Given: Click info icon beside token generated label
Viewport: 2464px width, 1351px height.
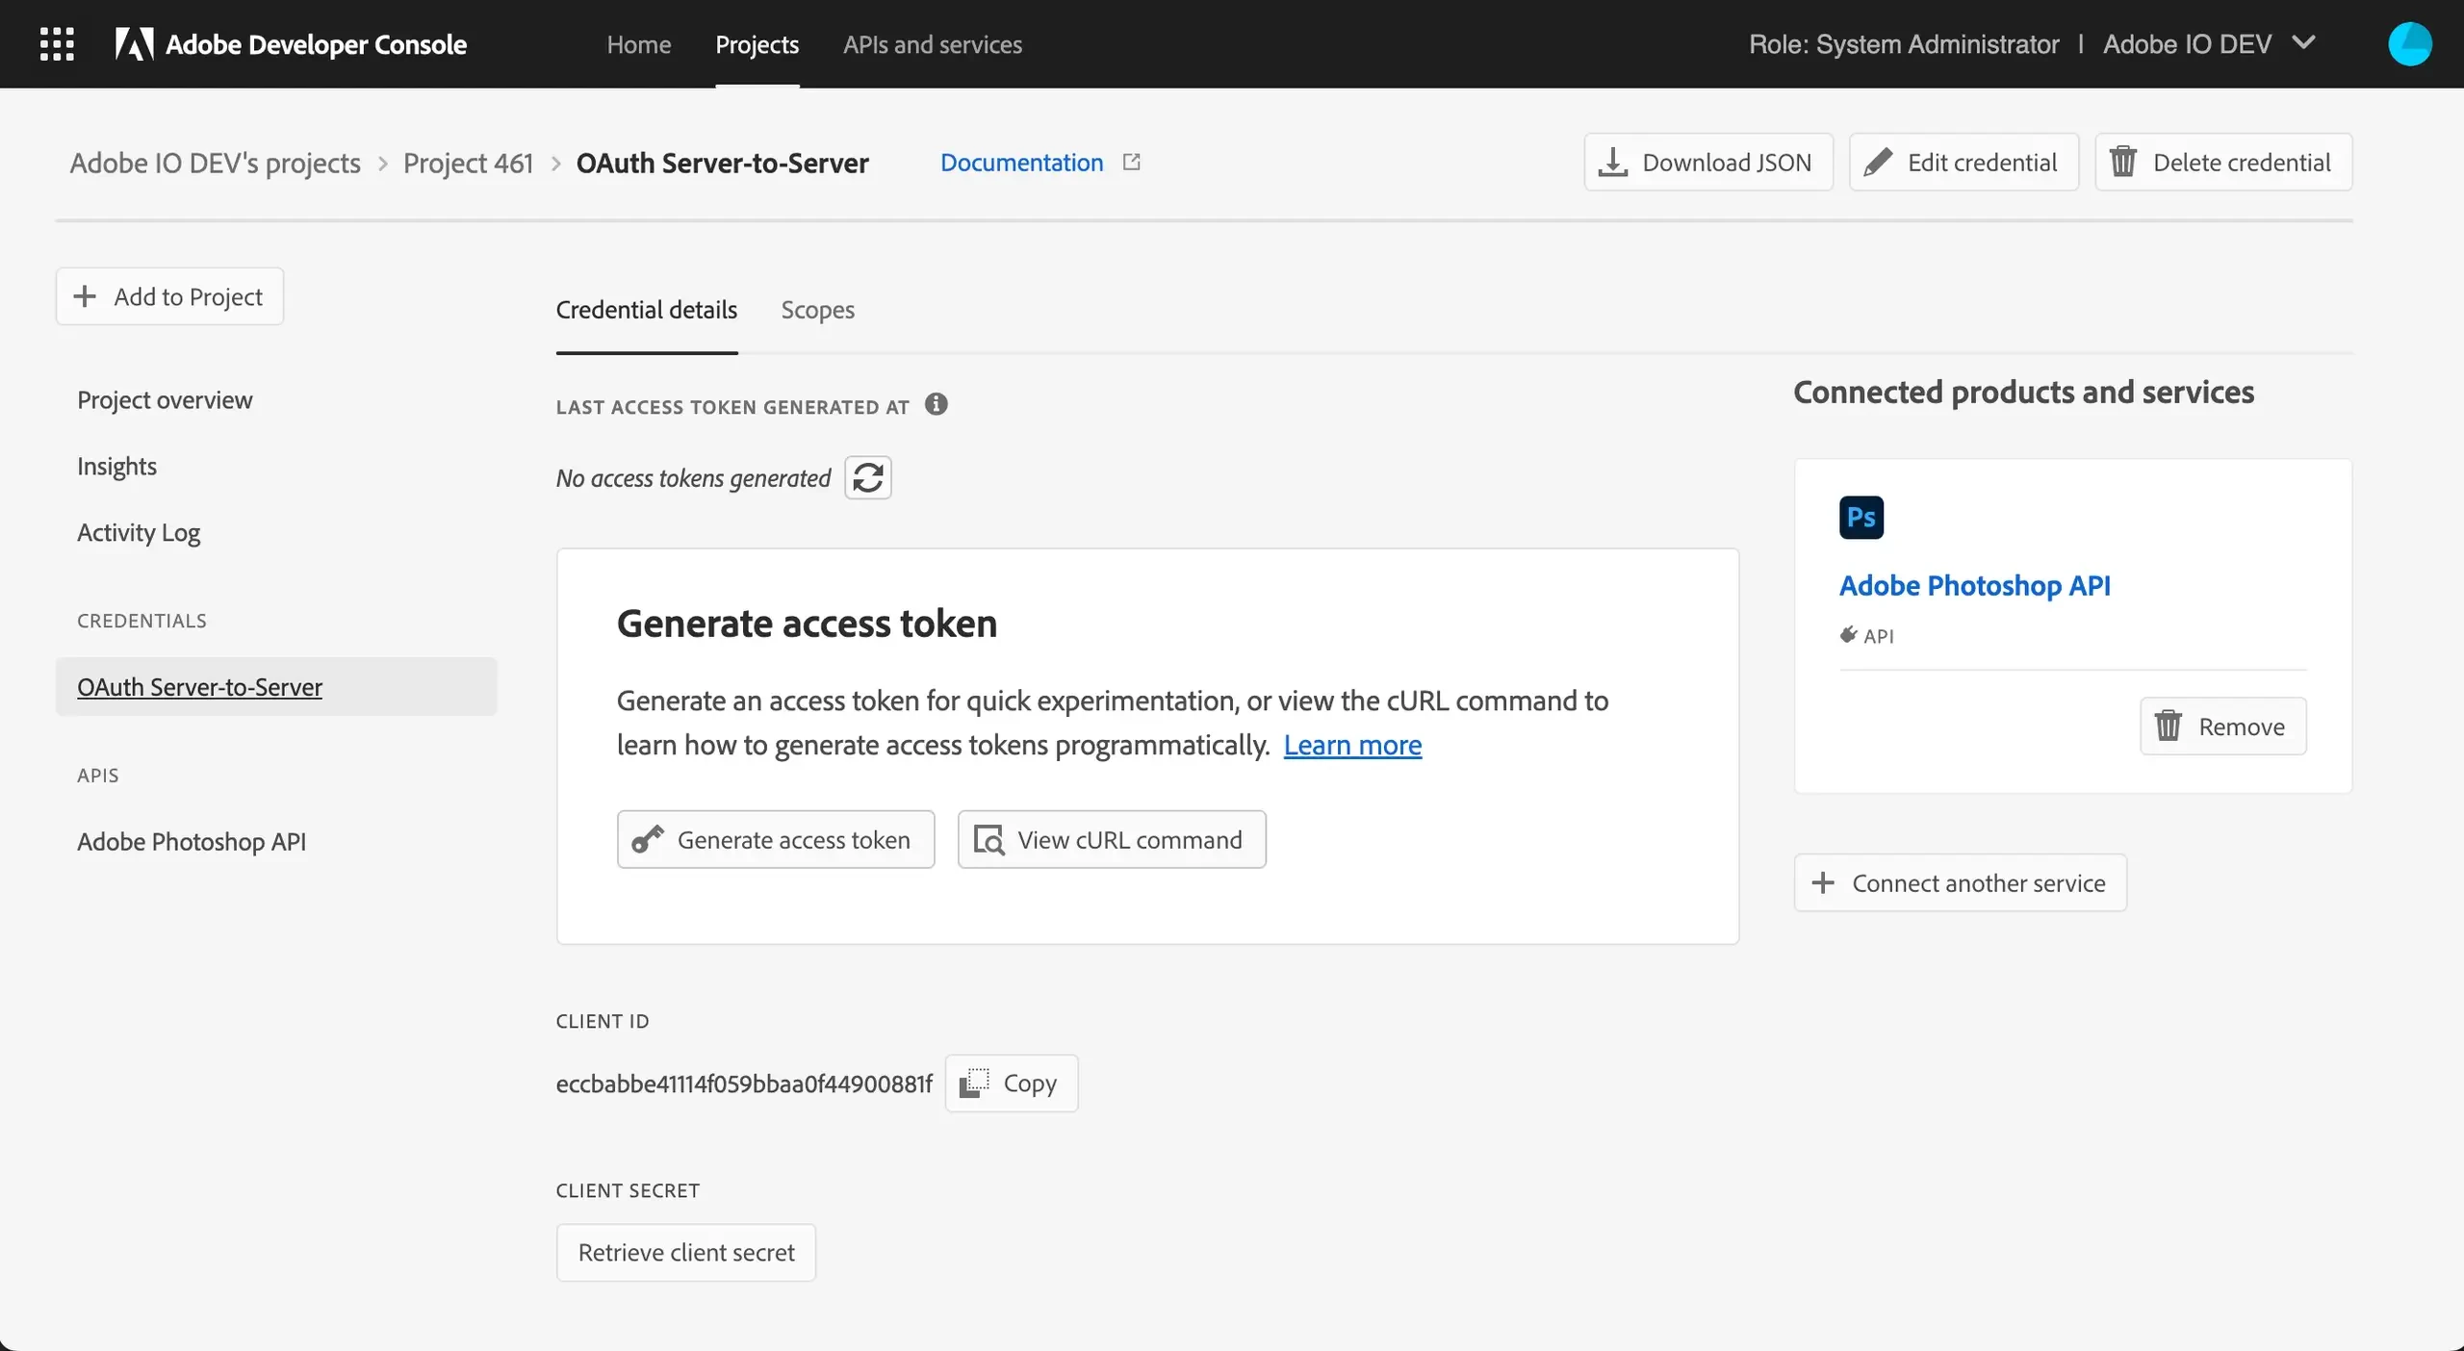Looking at the screenshot, I should pos(936,405).
